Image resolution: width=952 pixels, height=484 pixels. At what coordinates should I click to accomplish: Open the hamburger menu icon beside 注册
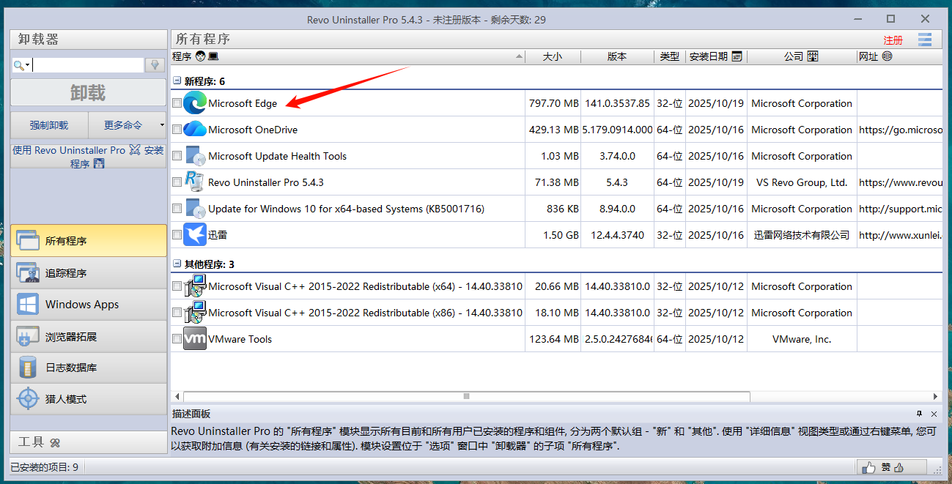point(925,40)
